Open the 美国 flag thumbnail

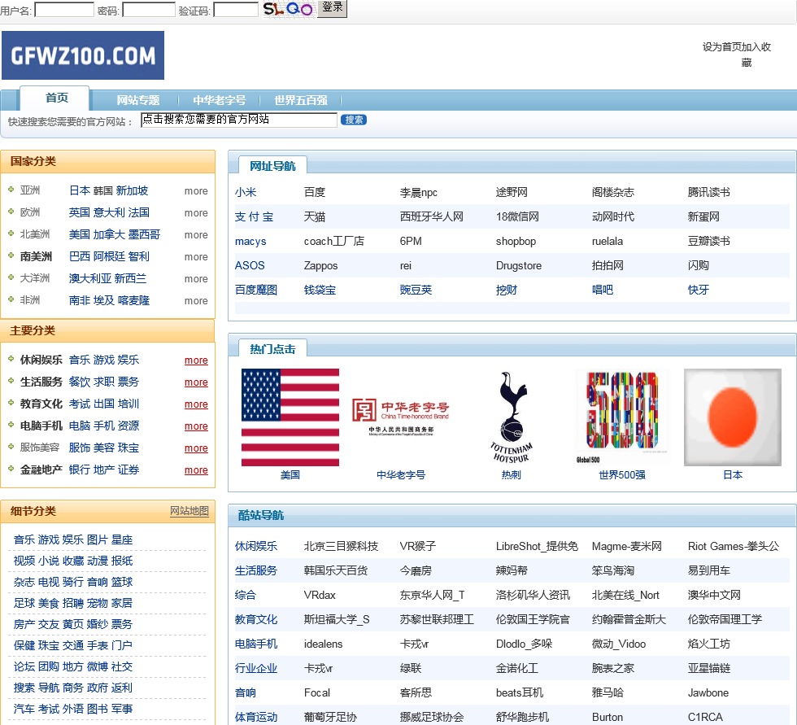[x=290, y=417]
